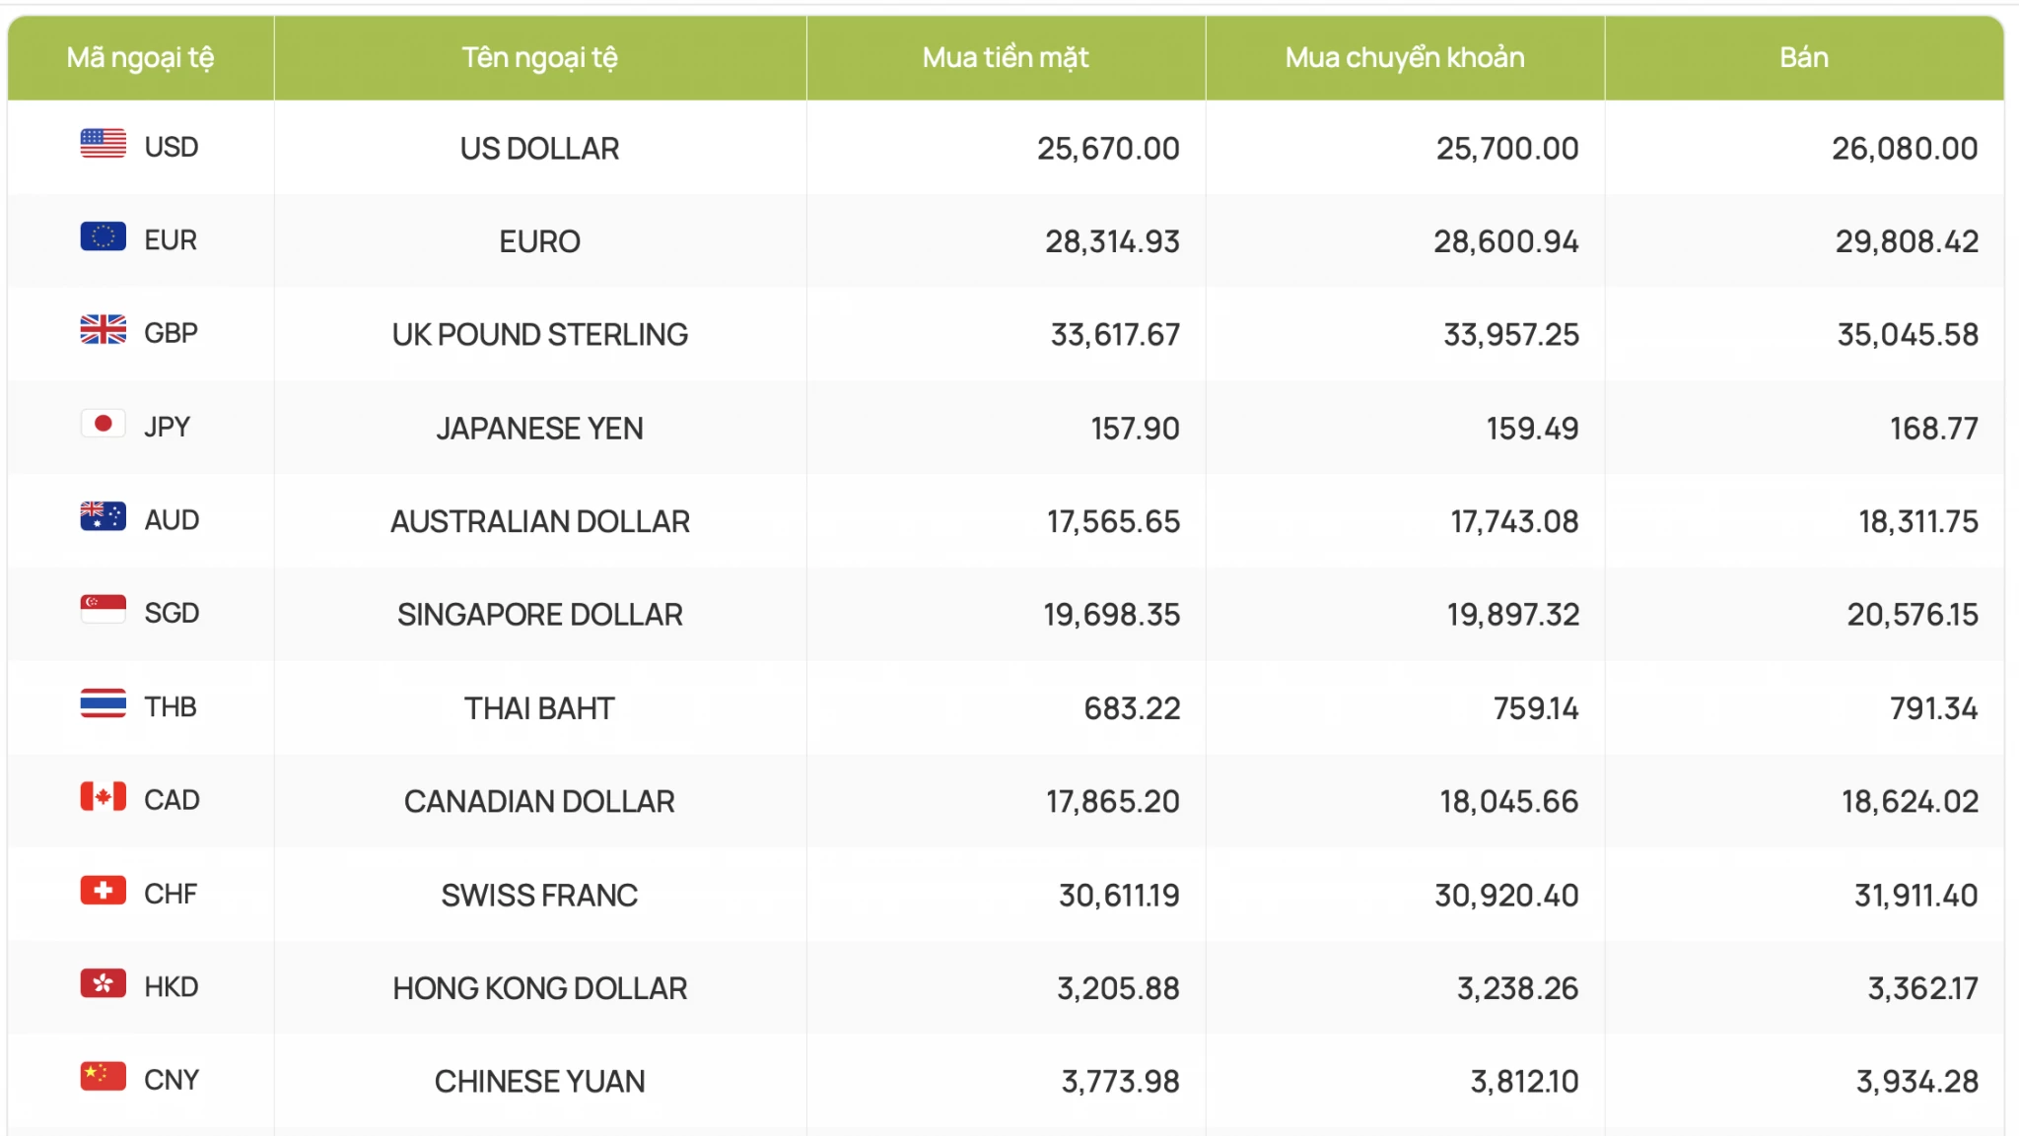Click the Canadian flag icon
Viewport: 2019px width, 1136px height.
[x=104, y=796]
